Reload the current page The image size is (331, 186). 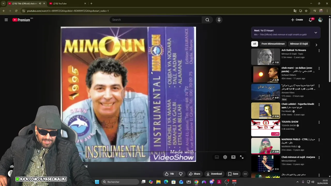click(16, 11)
